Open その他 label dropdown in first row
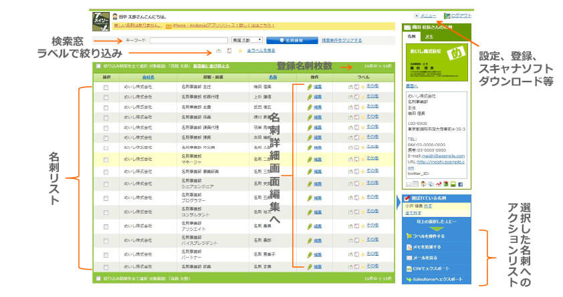563x297 pixels. pyautogui.click(x=373, y=87)
